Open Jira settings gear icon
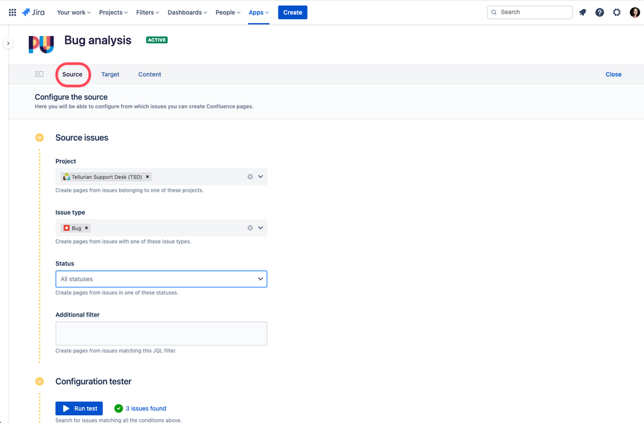The height and width of the screenshot is (423, 644). pyautogui.click(x=616, y=12)
